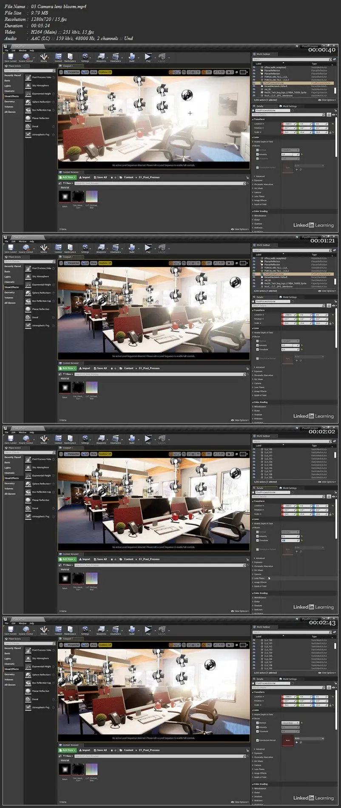
Task: Toggle visibility eye of 3_4_153, 00:02:43 frame
Action: pyautogui.click(x=254, y=650)
